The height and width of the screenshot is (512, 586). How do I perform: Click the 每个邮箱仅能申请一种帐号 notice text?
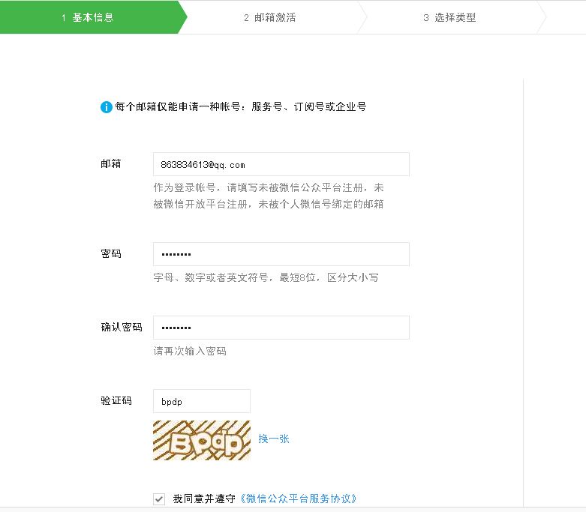[x=240, y=107]
